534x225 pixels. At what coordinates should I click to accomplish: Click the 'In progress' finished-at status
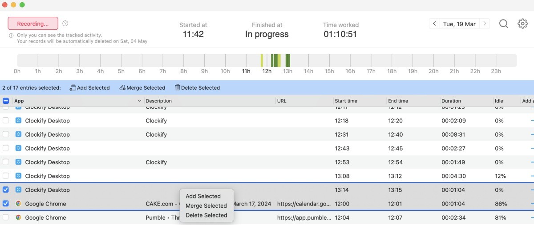point(267,34)
